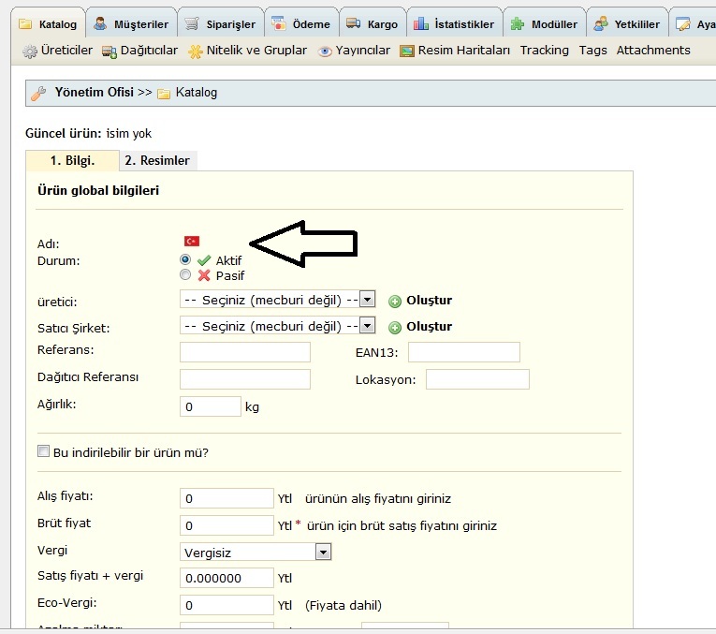The height and width of the screenshot is (634, 716).
Task: Focus the EAN13 input field
Action: pos(464,352)
